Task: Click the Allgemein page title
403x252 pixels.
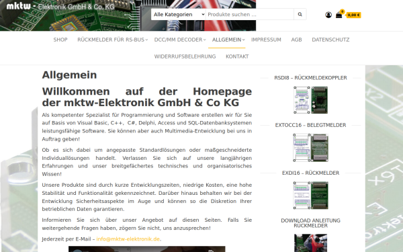Action: pos(69,75)
